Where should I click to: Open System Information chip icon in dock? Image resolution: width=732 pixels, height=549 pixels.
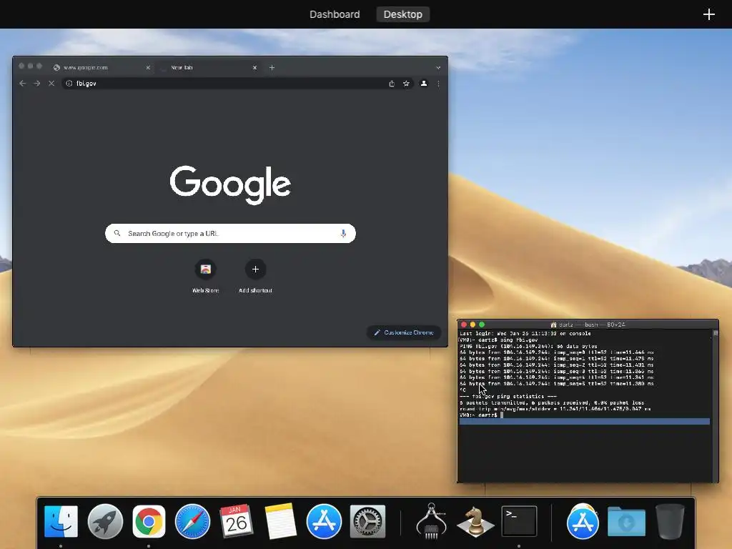click(431, 521)
